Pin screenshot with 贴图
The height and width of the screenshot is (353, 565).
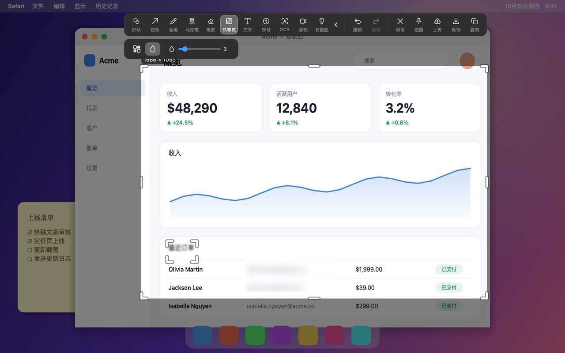(x=419, y=25)
